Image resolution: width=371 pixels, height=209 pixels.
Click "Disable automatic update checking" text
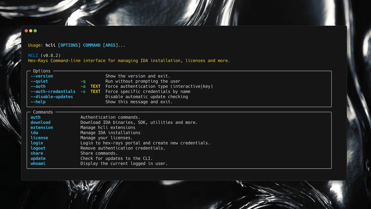tap(147, 97)
